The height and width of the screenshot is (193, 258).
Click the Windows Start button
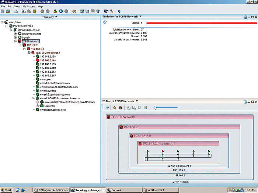[6, 190]
